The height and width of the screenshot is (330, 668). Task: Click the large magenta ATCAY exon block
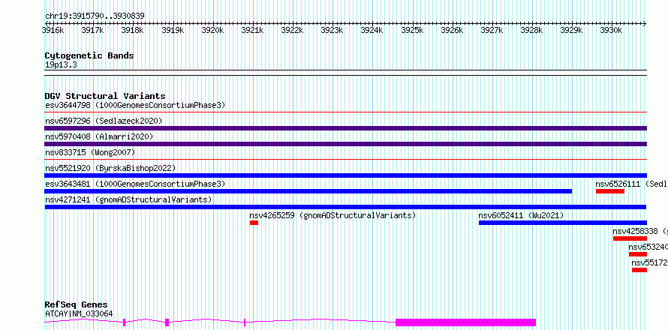click(x=465, y=322)
